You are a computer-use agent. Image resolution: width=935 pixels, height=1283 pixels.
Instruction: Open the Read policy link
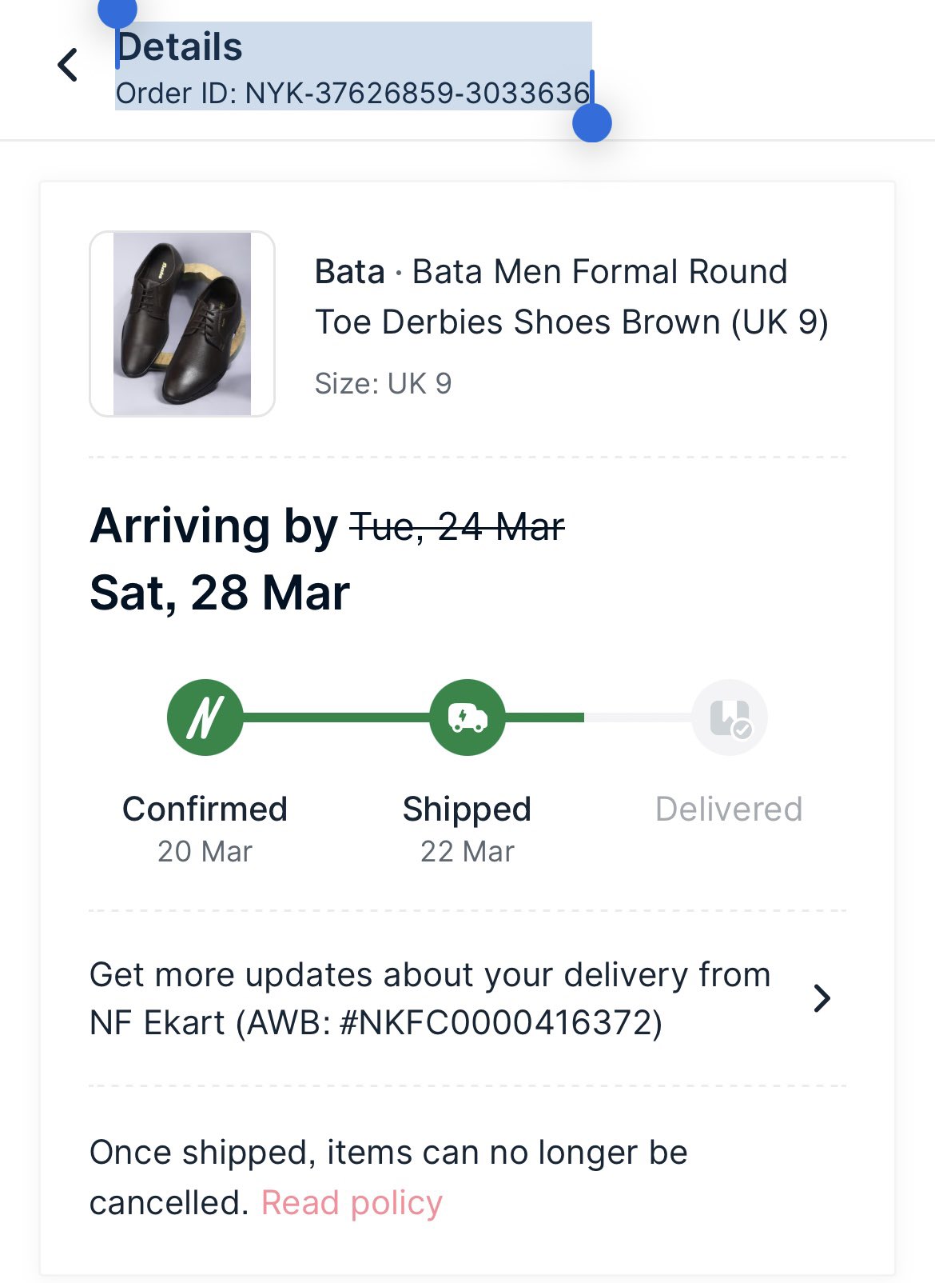pyautogui.click(x=352, y=1203)
